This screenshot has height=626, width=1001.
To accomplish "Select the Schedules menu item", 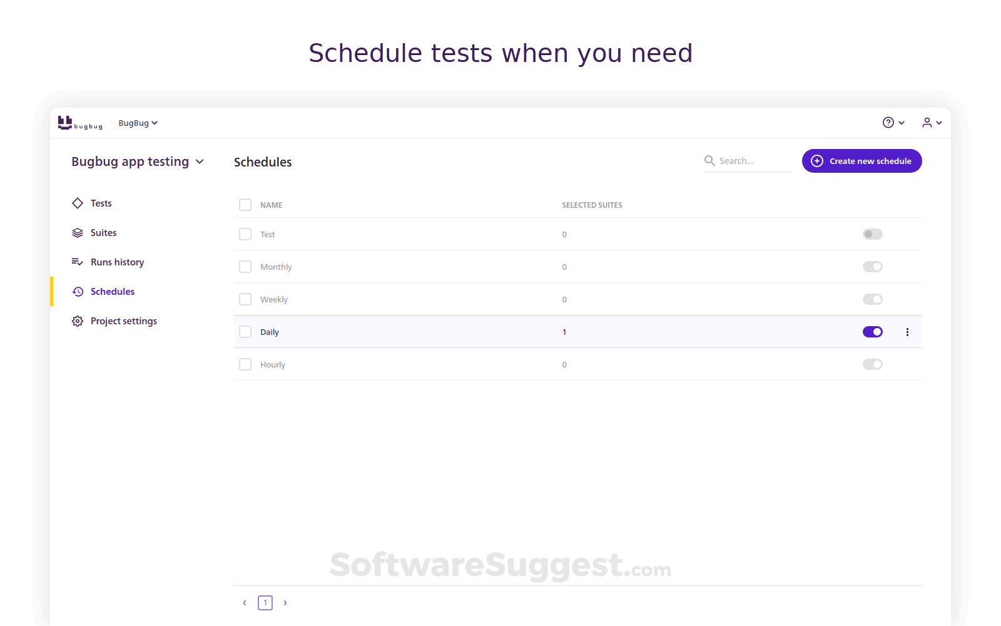I will click(112, 291).
